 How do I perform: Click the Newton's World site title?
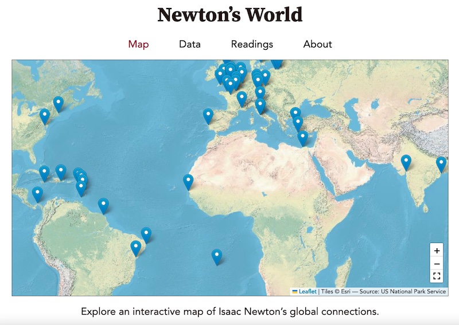click(x=229, y=15)
